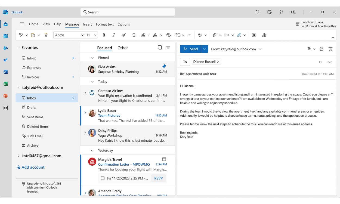340x204 pixels.
Task: Click the insert link icon
Action: [x=226, y=35]
